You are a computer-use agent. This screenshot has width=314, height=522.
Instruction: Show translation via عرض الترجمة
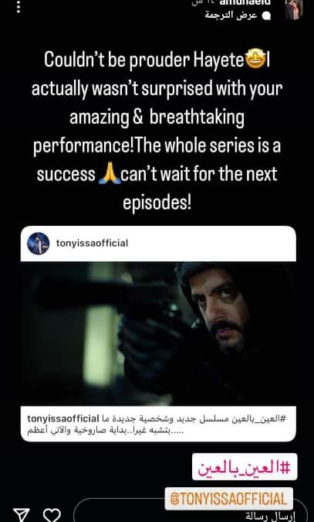pyautogui.click(x=231, y=15)
